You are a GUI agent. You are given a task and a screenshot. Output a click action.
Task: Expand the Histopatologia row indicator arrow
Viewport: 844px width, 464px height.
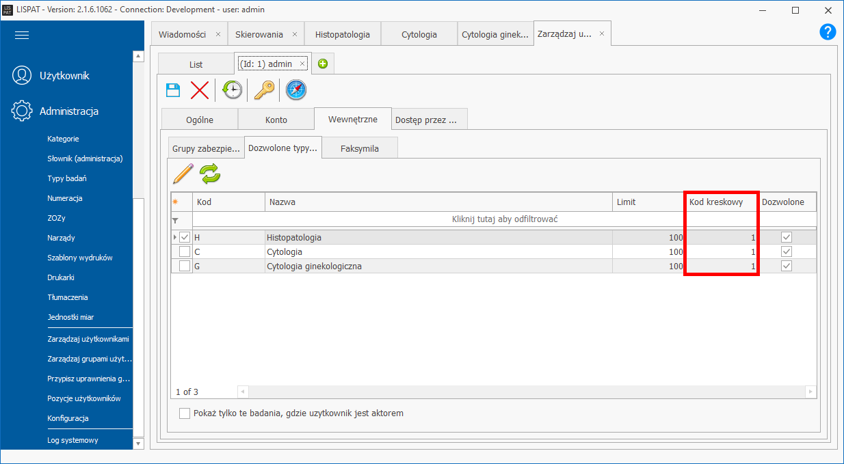tap(174, 237)
